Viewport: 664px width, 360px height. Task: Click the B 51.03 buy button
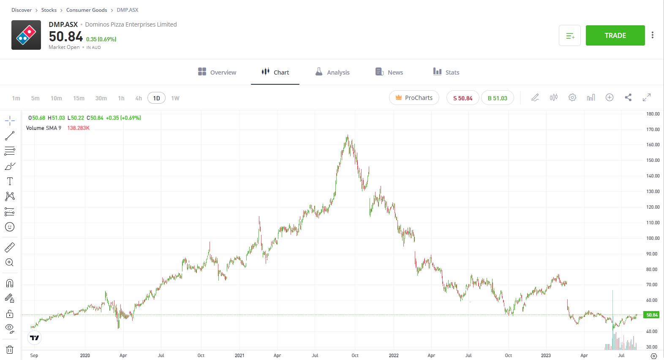497,98
